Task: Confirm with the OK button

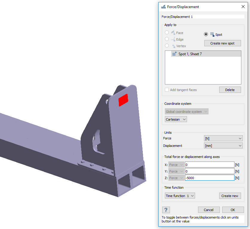Action: pyautogui.click(x=233, y=210)
